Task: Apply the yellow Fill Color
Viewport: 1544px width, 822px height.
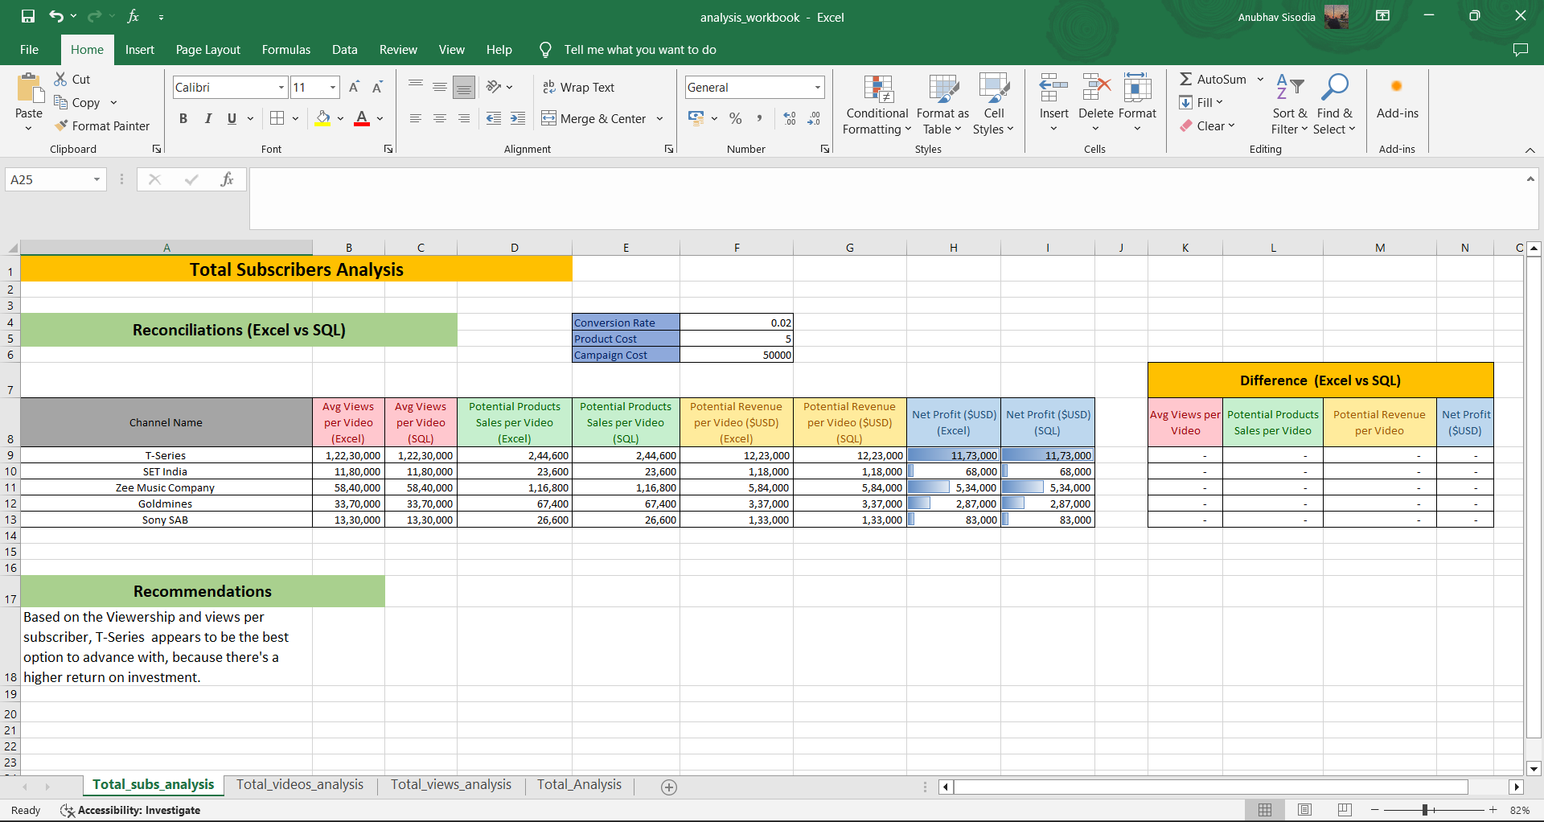Action: coord(323,118)
